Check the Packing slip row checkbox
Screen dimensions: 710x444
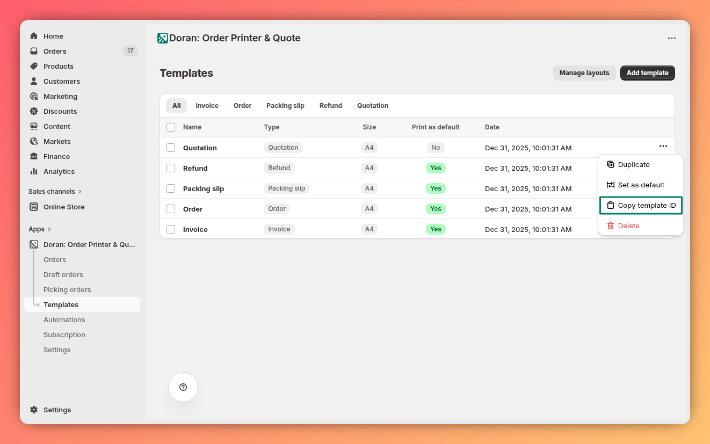point(171,188)
